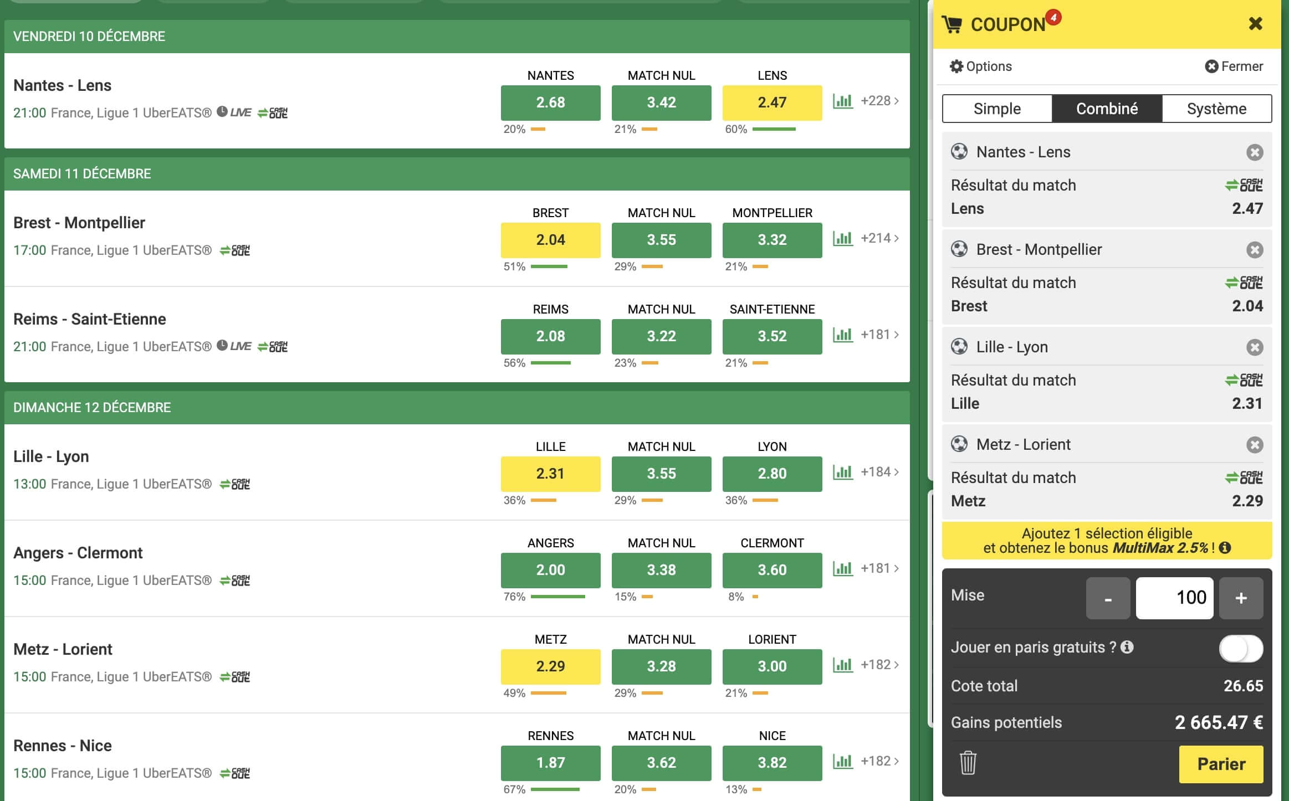
Task: Open statistics chart icon for Lille - Lyon
Action: [x=842, y=473]
